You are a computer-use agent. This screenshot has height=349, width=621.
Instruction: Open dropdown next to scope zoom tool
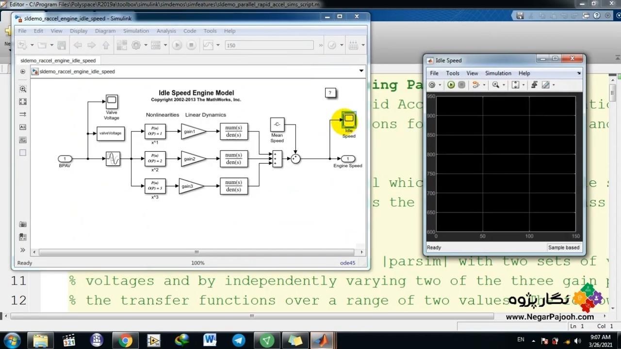(x=504, y=85)
